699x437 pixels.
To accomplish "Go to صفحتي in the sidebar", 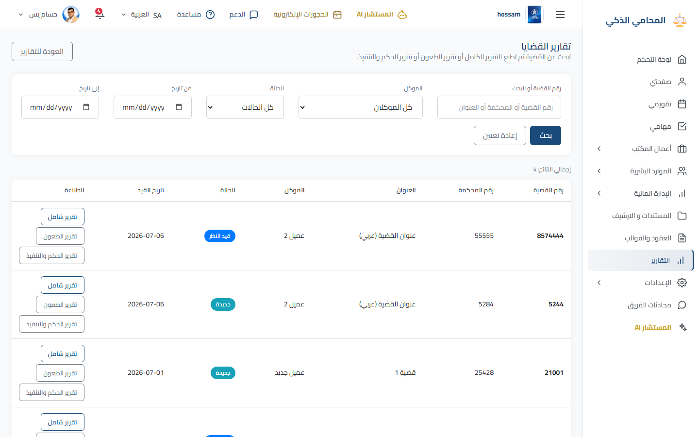I will [x=641, y=82].
